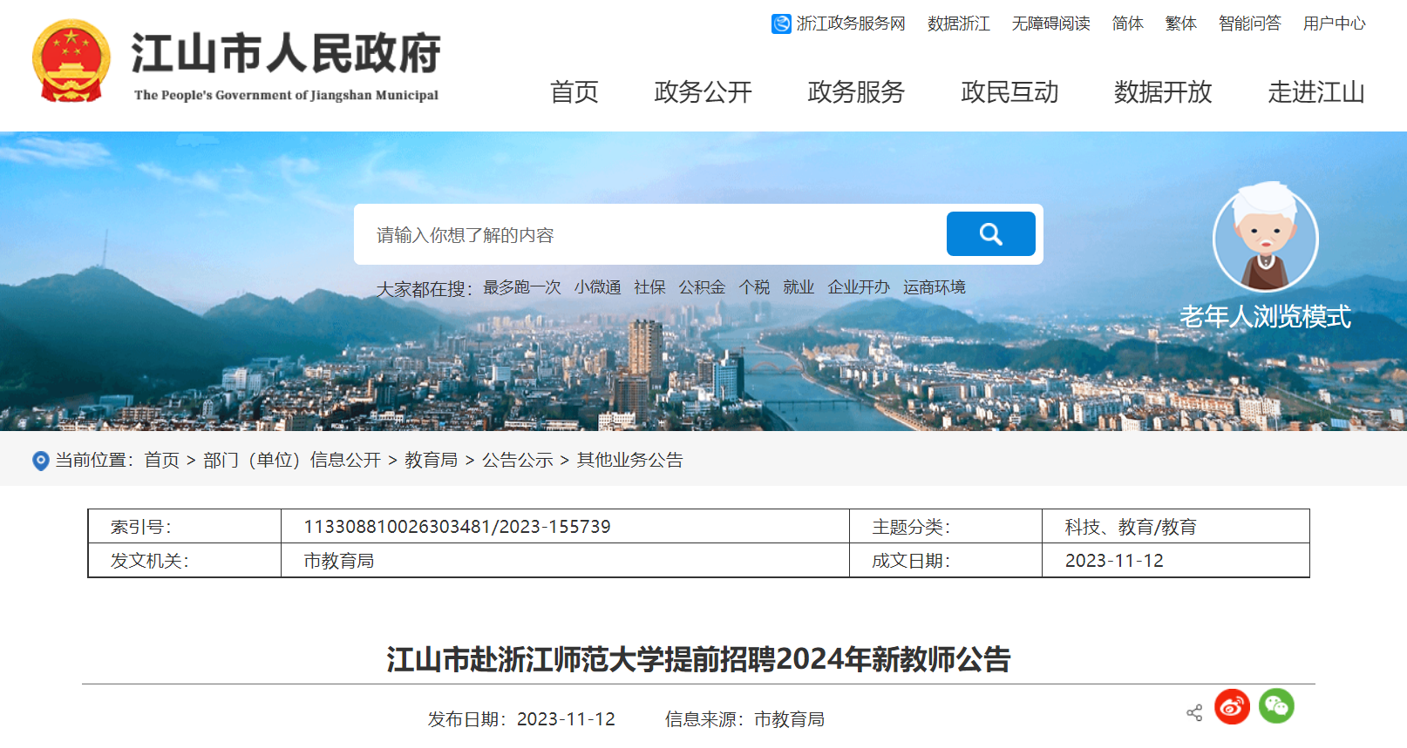Click the 公积金 hot search link

click(x=702, y=287)
